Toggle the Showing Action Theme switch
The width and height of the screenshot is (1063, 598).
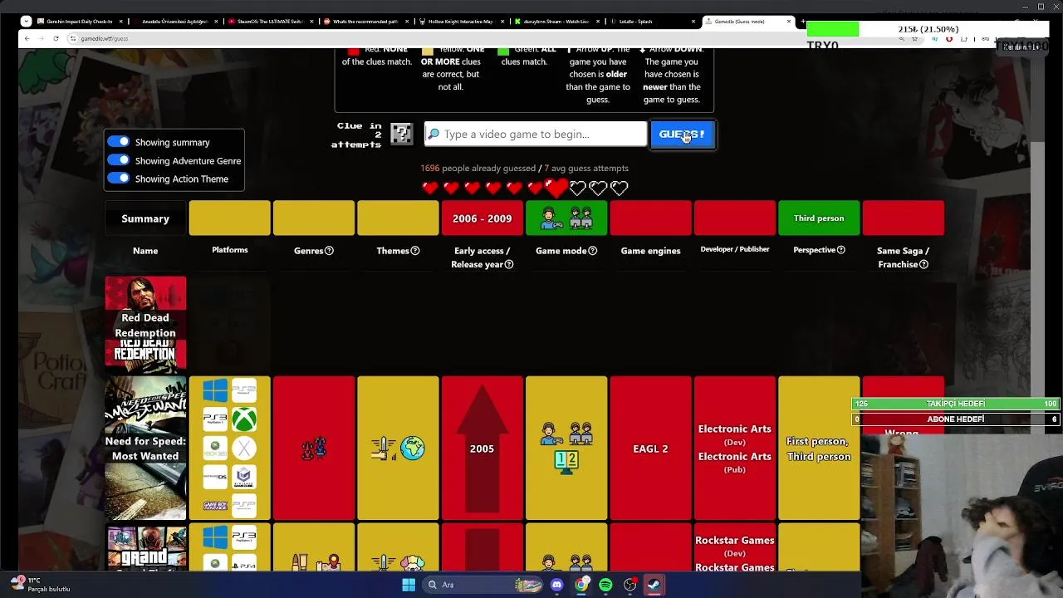click(x=119, y=179)
